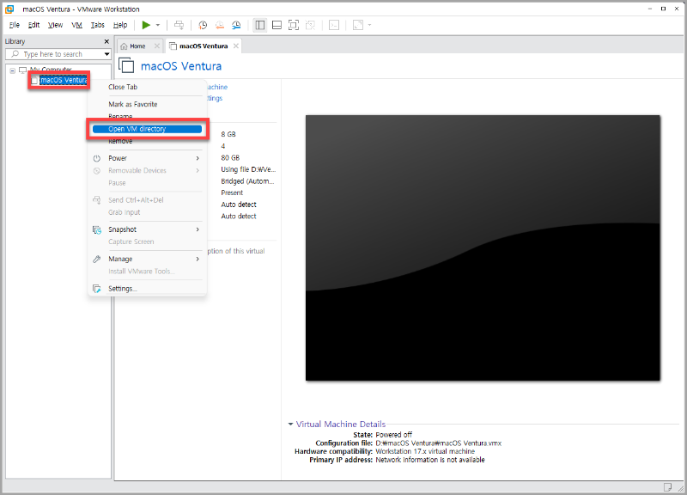Click the greyed Install VMware Tools entry
The image size is (687, 495).
pos(147,272)
